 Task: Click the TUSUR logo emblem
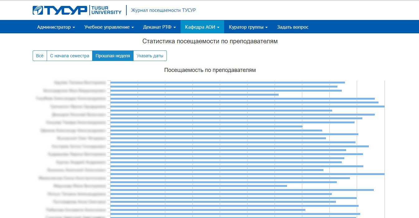click(x=38, y=10)
